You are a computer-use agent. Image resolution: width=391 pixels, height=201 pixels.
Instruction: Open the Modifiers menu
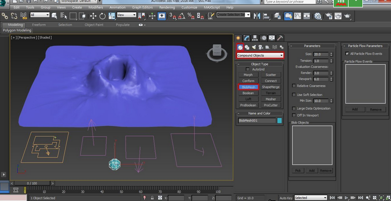(x=95, y=8)
